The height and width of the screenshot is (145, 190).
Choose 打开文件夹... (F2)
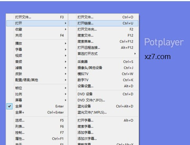(104, 29)
